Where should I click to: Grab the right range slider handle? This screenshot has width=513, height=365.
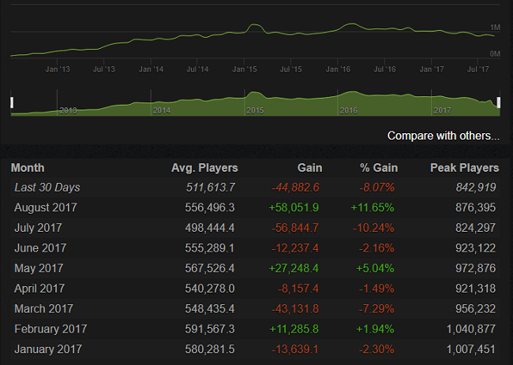pyautogui.click(x=499, y=102)
